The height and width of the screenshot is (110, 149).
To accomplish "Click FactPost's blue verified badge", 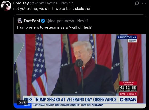I will pos(43,21).
